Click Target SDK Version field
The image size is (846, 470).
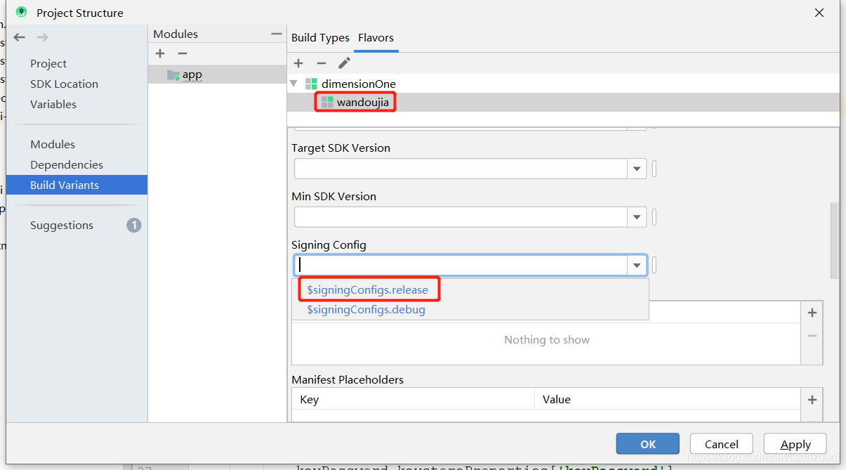pyautogui.click(x=461, y=169)
